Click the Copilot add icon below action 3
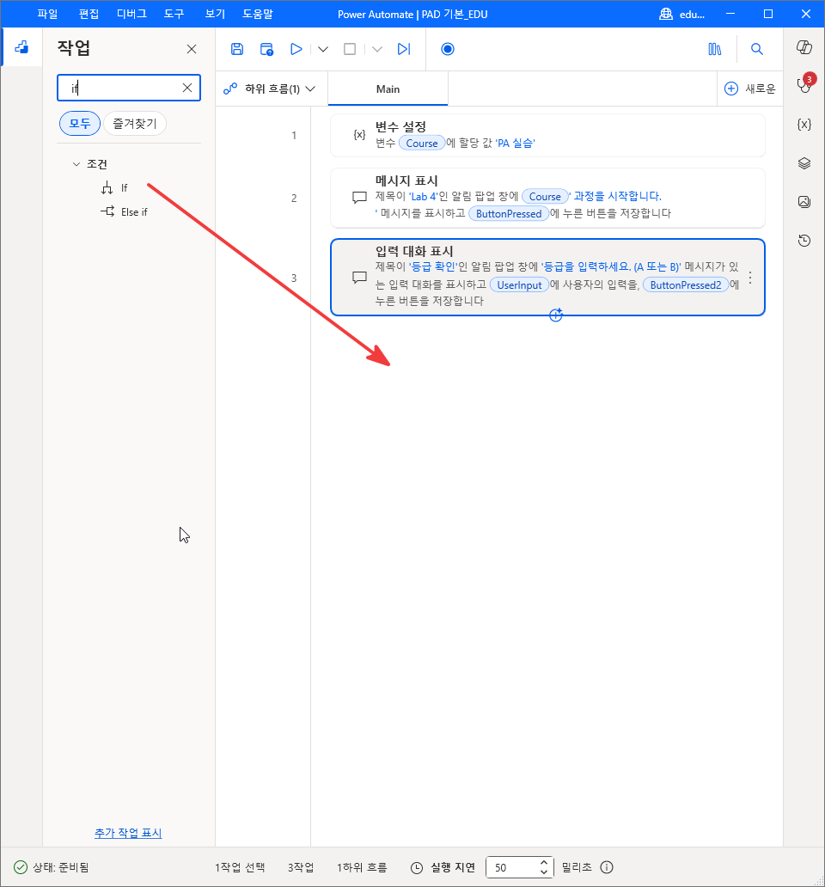825x887 pixels. click(x=556, y=315)
